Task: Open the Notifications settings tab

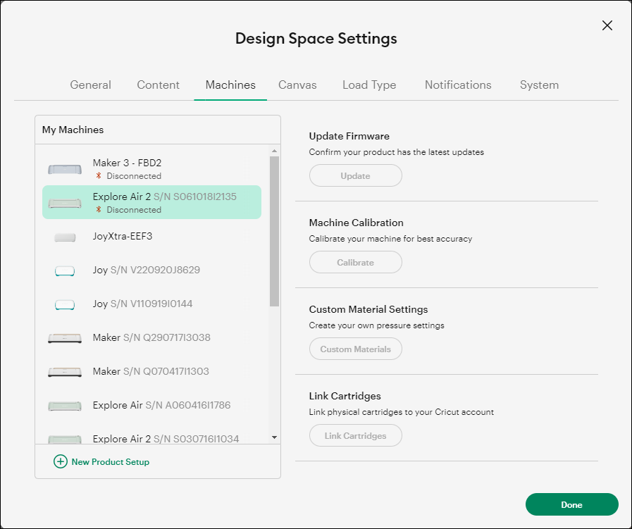Action: pos(457,85)
